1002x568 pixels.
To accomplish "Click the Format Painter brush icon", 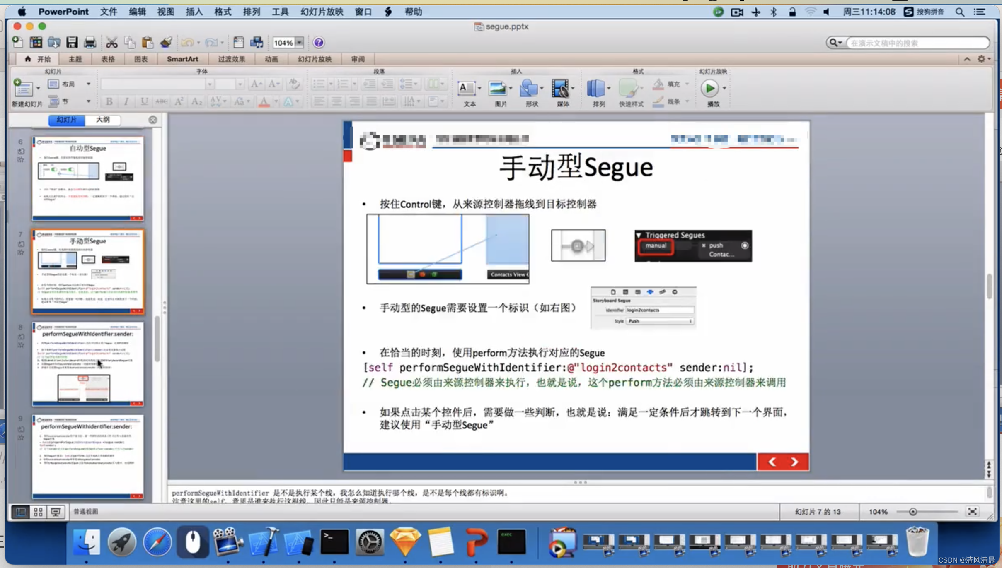I will point(166,42).
